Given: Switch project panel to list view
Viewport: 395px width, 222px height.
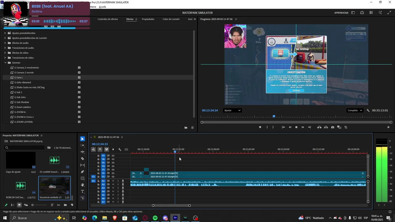Looking at the screenshot, I should click(13, 205).
